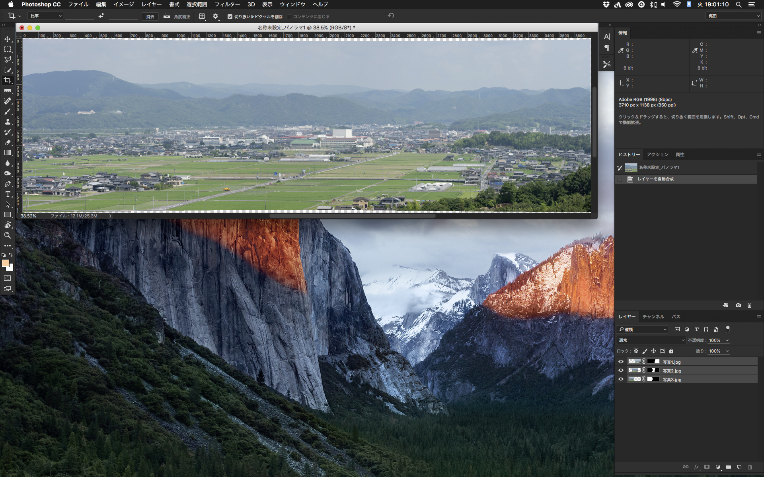The image size is (764, 477).
Task: Change the screen mode
Action: (x=8, y=289)
